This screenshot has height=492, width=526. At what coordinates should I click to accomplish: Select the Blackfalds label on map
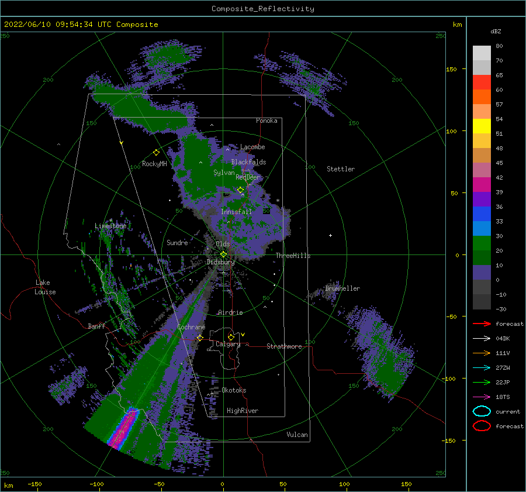click(248, 162)
